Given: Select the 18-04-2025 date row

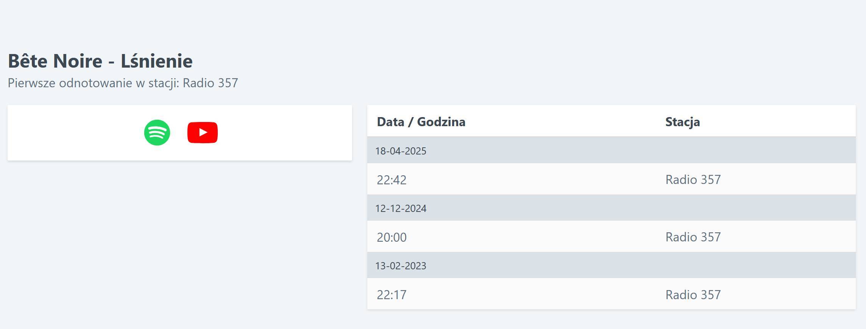Looking at the screenshot, I should tap(401, 151).
